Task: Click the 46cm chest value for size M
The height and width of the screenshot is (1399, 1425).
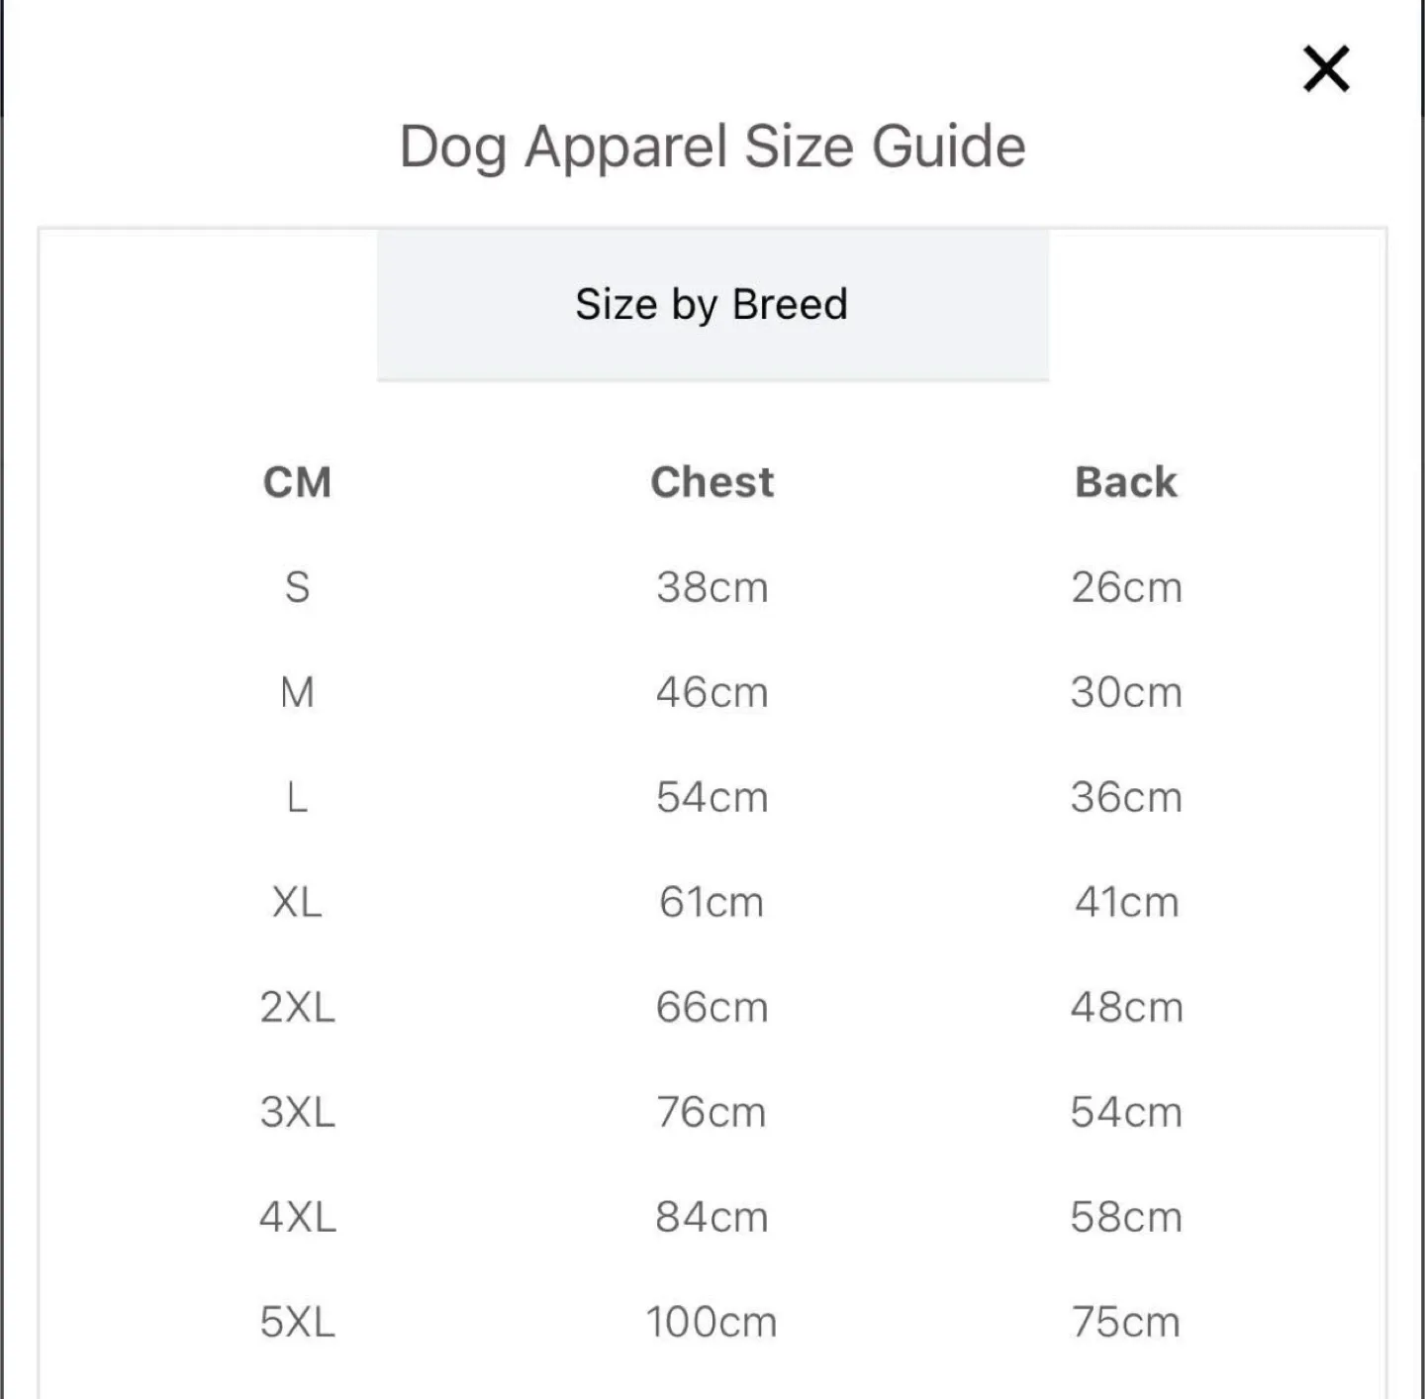Action: [712, 692]
